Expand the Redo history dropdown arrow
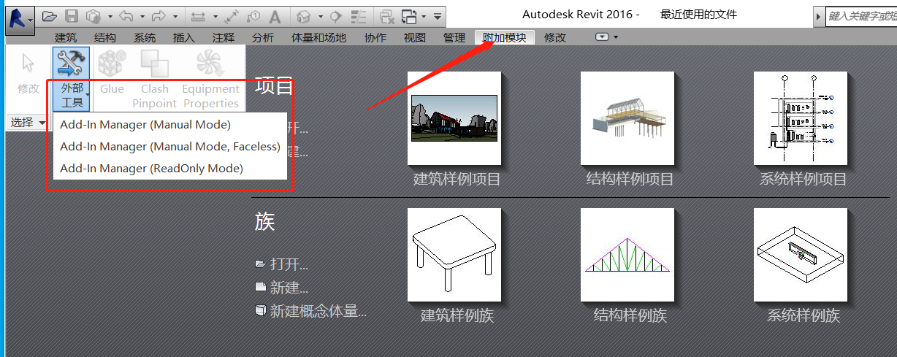 175,16
